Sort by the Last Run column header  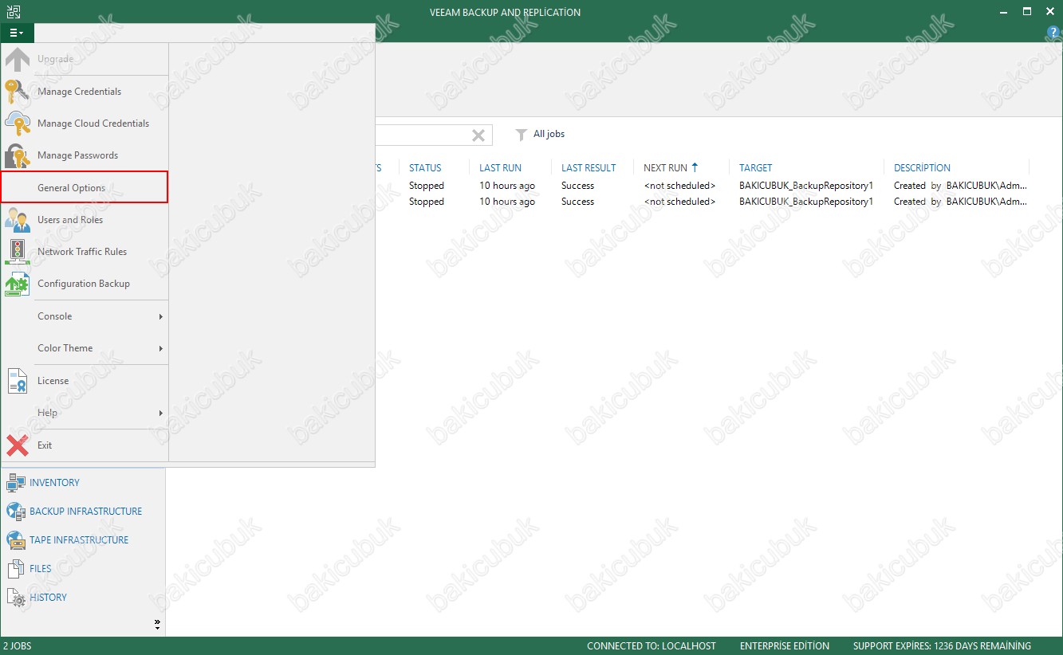point(500,168)
